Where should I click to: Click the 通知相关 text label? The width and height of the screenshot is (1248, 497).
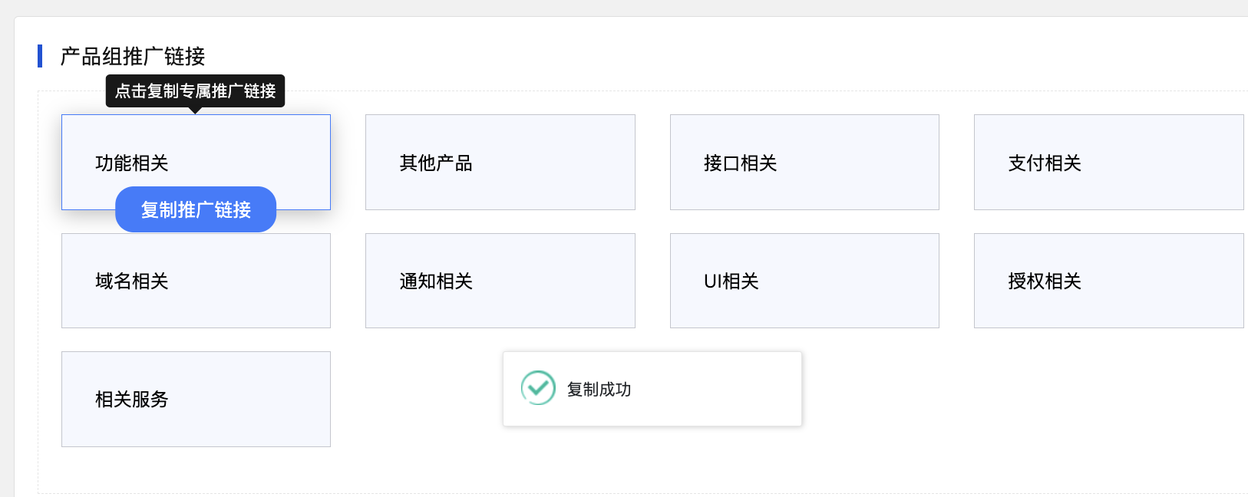tap(436, 281)
